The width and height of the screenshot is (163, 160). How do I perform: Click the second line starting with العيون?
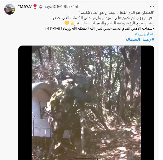[x=102, y=18]
